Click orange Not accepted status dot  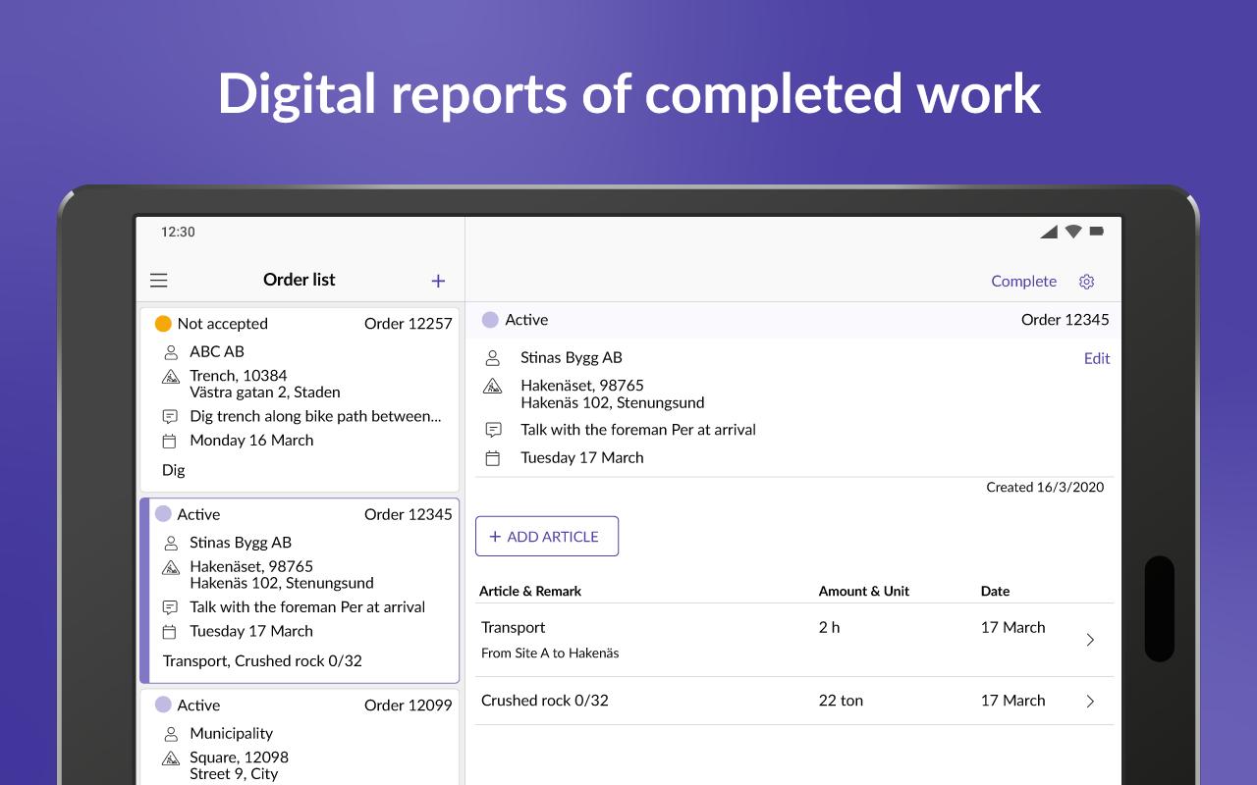(163, 324)
